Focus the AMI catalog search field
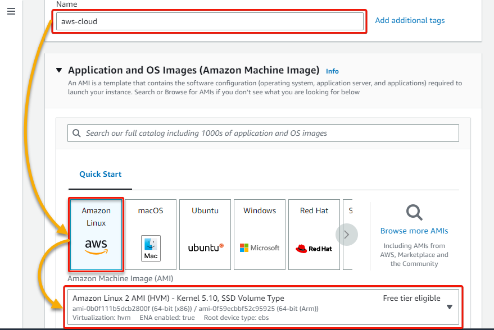Screen dimensions: 494x330 point(263,133)
